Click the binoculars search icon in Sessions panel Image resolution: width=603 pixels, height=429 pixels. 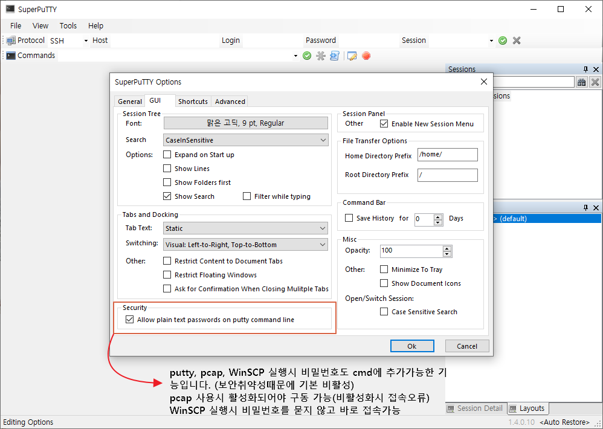click(581, 82)
